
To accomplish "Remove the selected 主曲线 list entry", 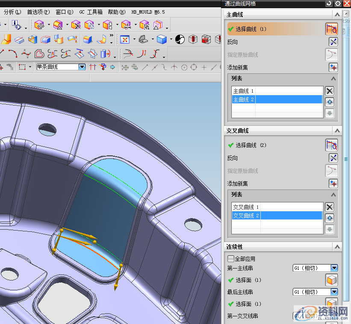I will (x=329, y=90).
